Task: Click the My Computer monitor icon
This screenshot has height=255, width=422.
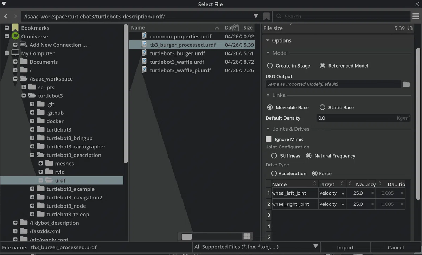Action: (15, 53)
